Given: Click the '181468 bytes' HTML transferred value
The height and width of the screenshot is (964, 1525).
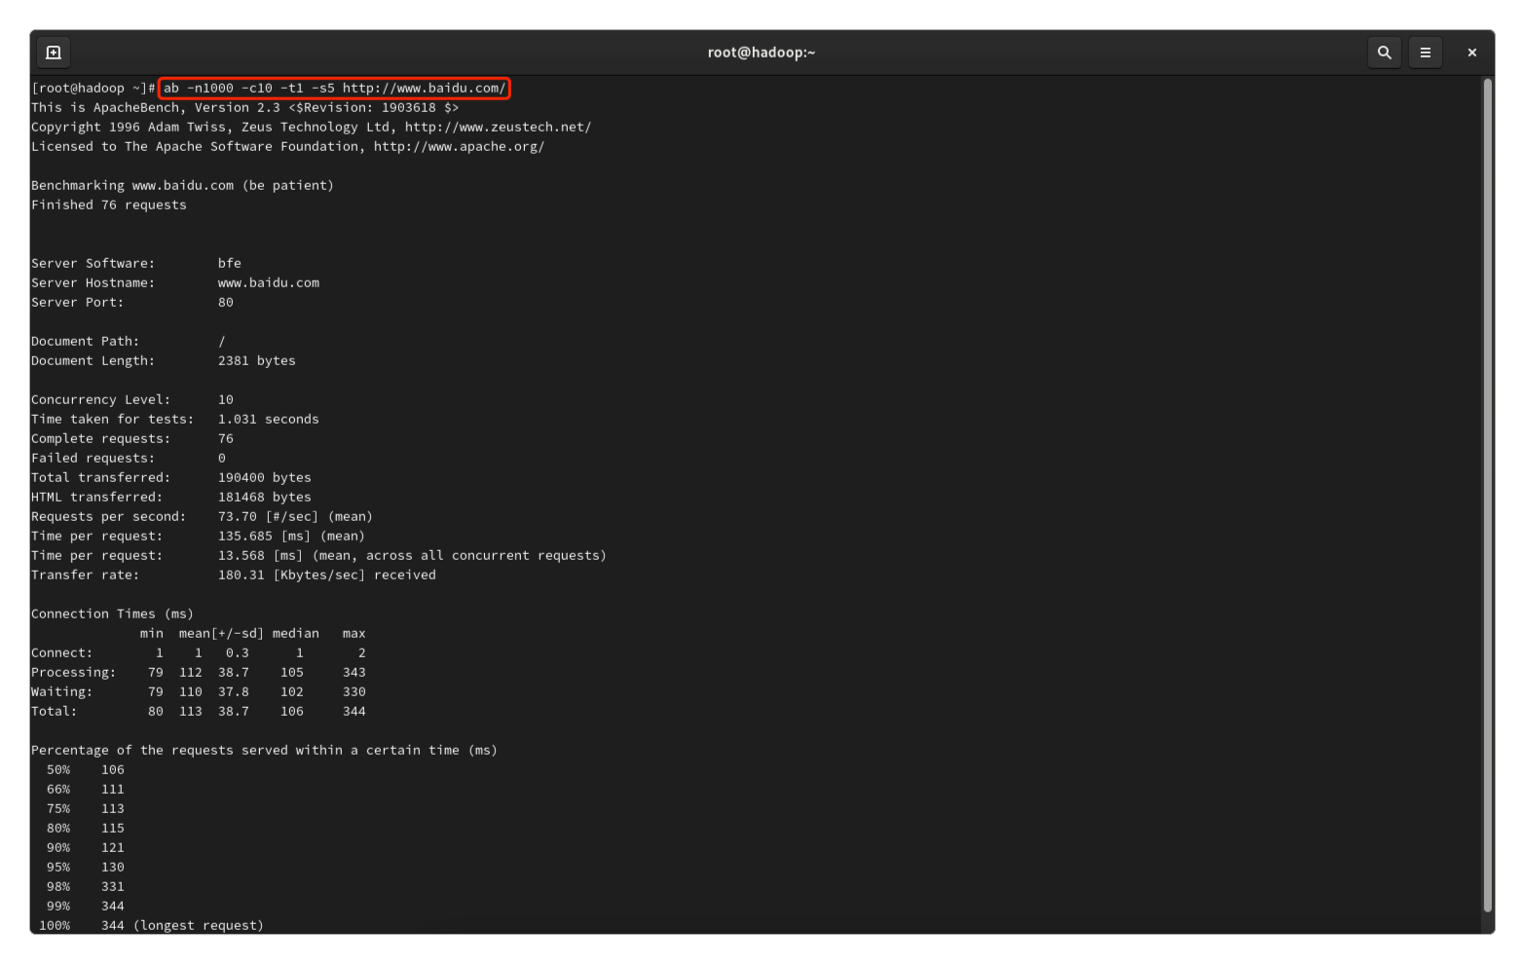Looking at the screenshot, I should click(265, 498).
